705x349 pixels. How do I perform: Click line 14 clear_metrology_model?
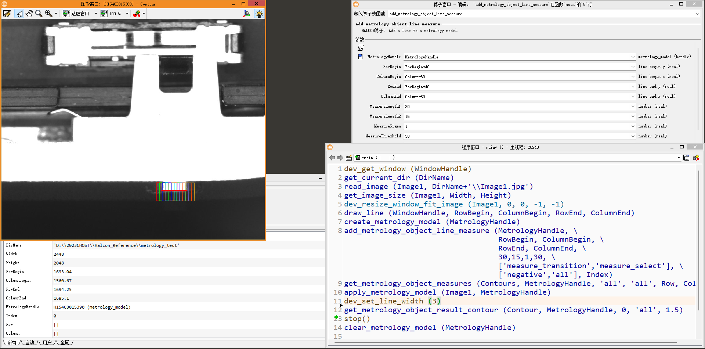[x=430, y=328]
